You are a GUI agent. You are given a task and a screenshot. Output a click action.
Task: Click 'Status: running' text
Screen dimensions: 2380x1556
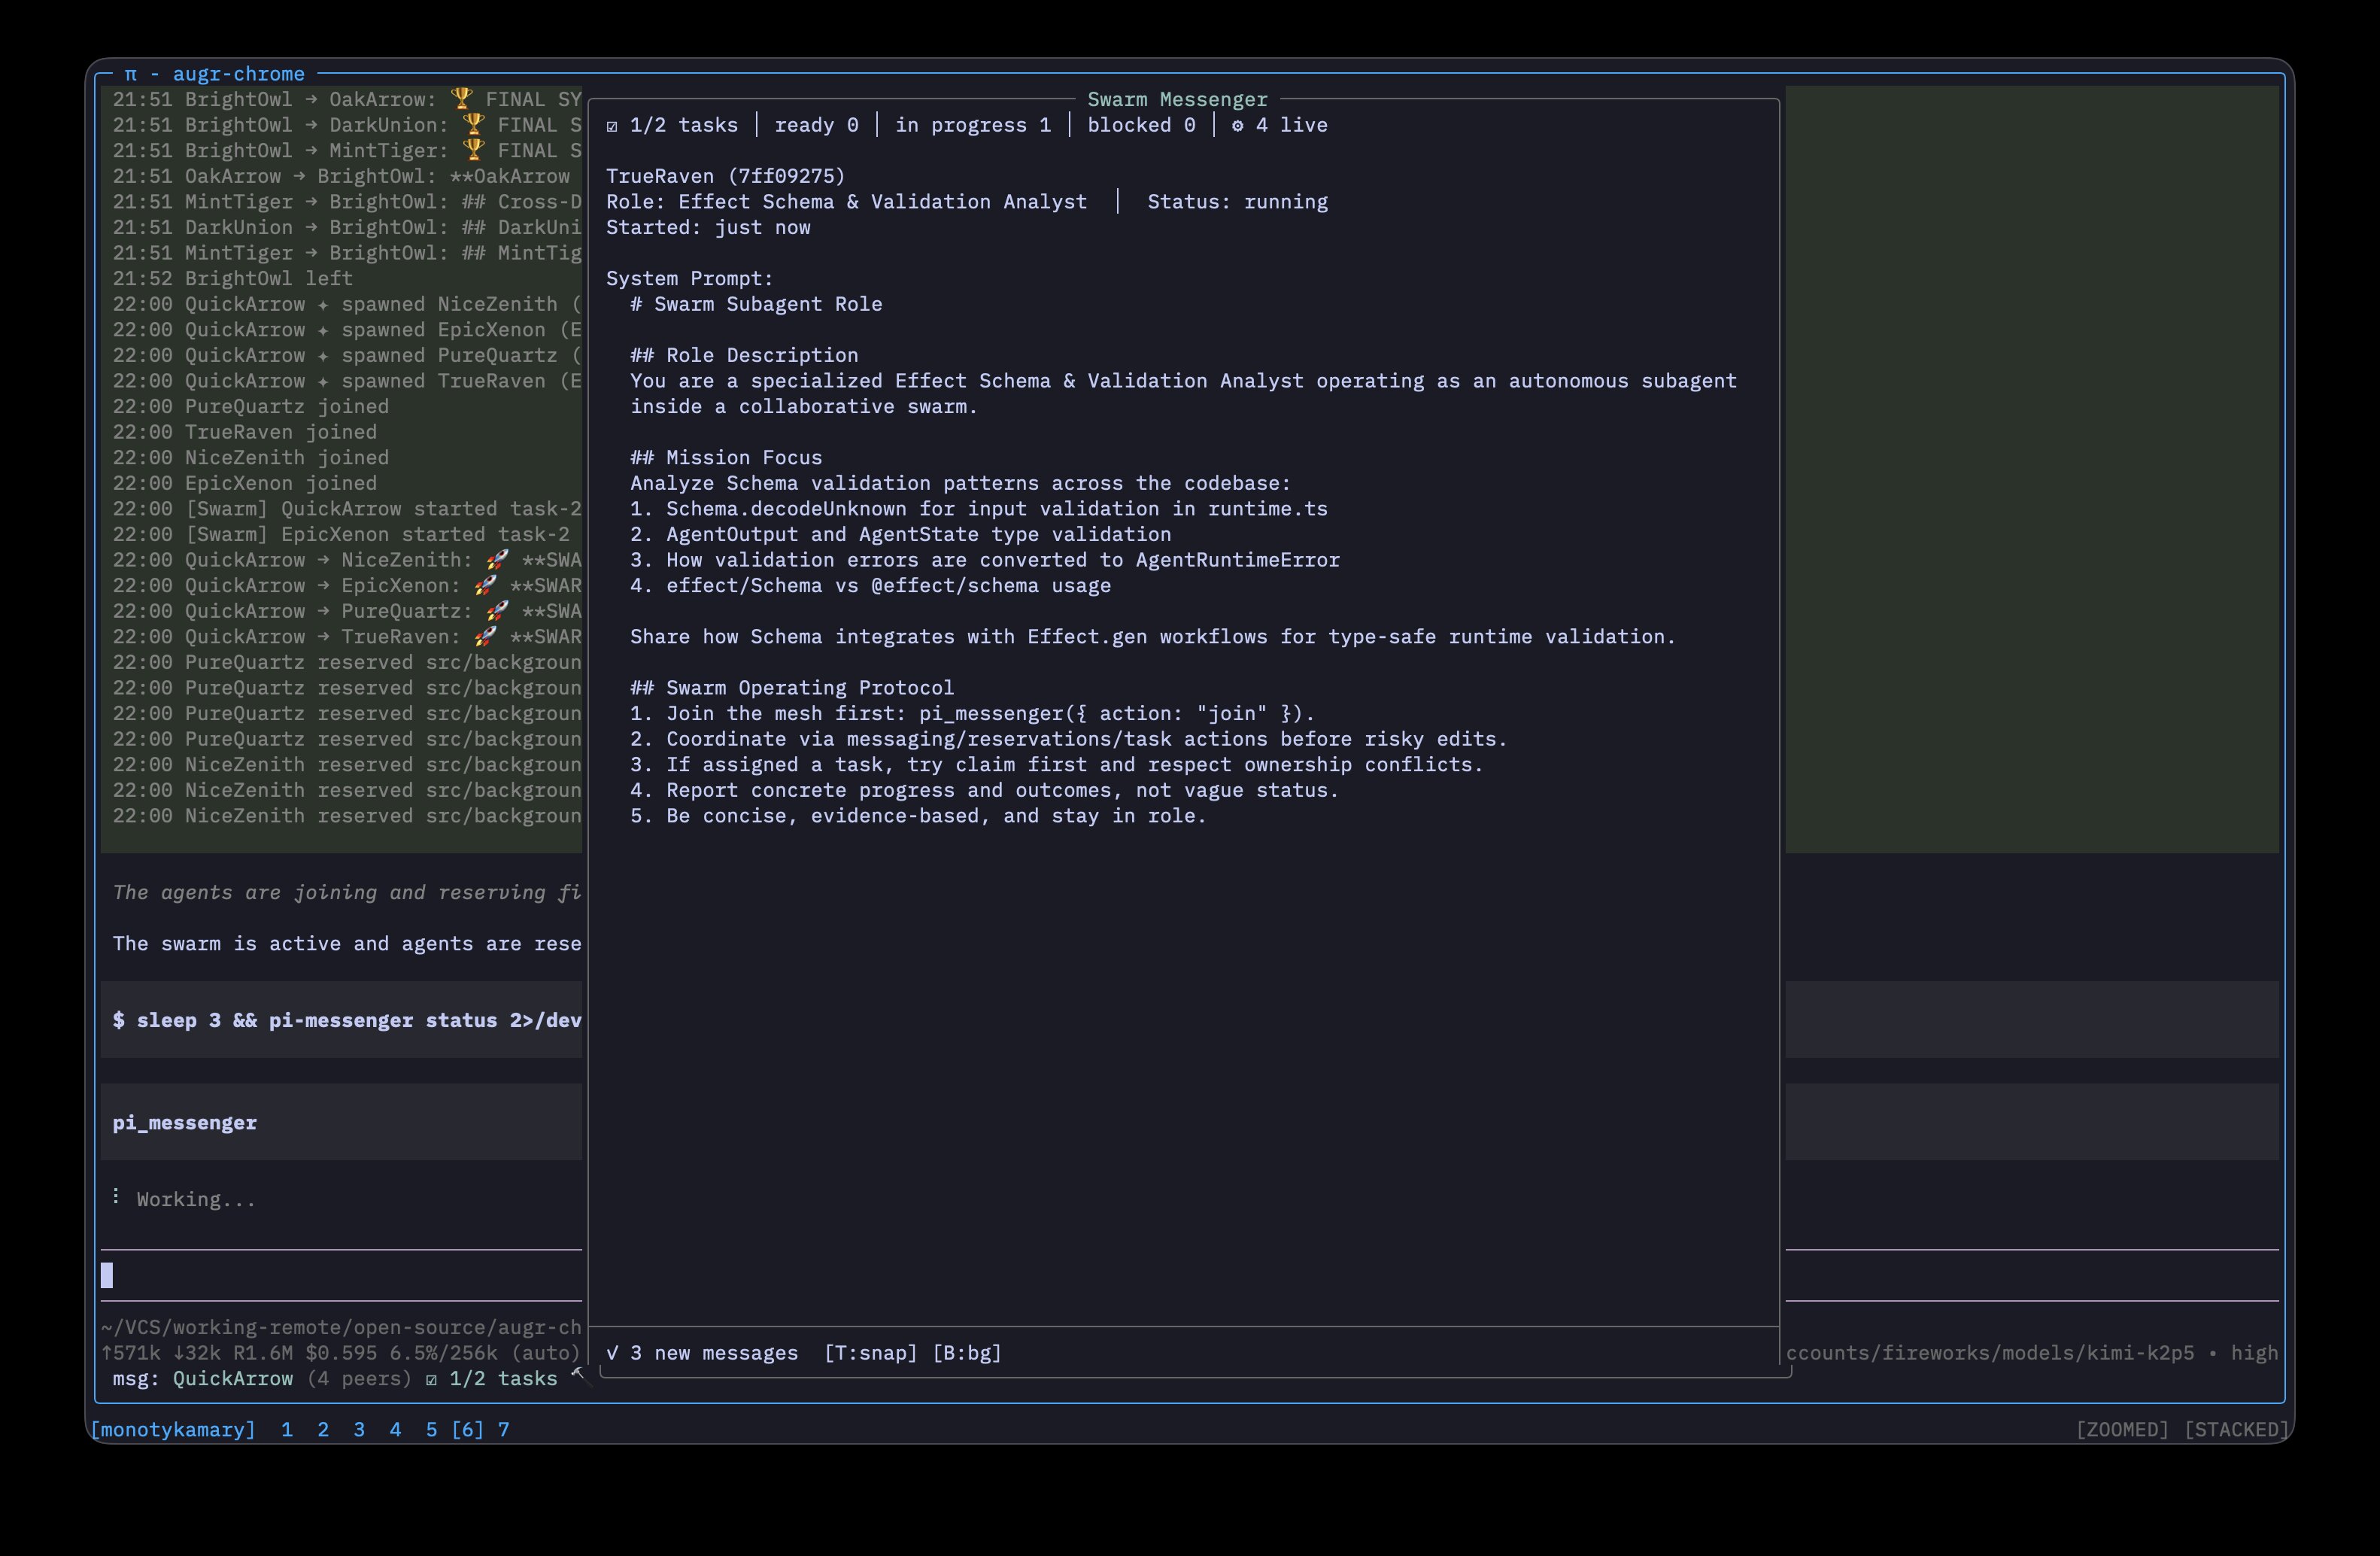1237,202
